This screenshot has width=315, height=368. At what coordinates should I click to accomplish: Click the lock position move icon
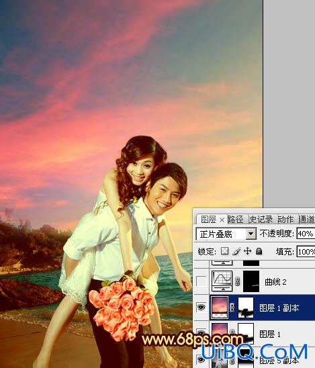click(247, 251)
